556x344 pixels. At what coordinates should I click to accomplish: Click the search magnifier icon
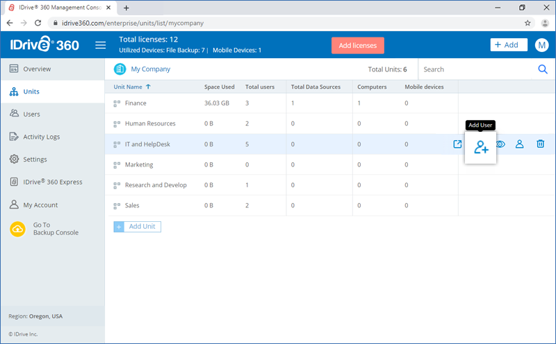click(x=543, y=69)
